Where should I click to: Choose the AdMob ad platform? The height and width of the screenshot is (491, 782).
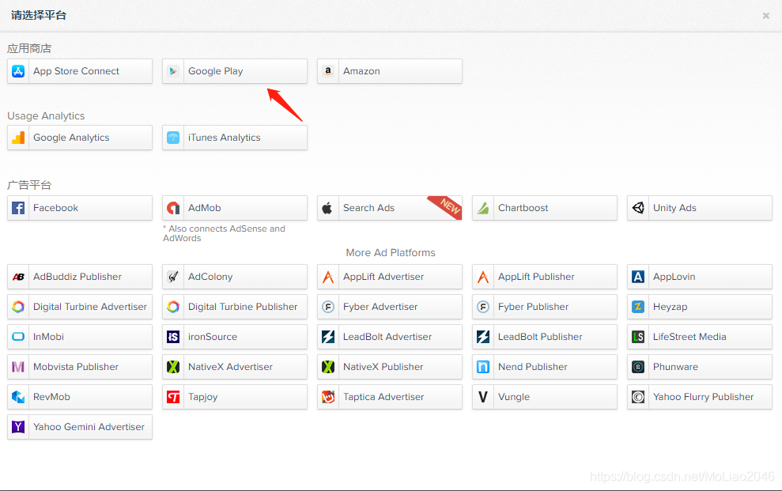tap(234, 208)
